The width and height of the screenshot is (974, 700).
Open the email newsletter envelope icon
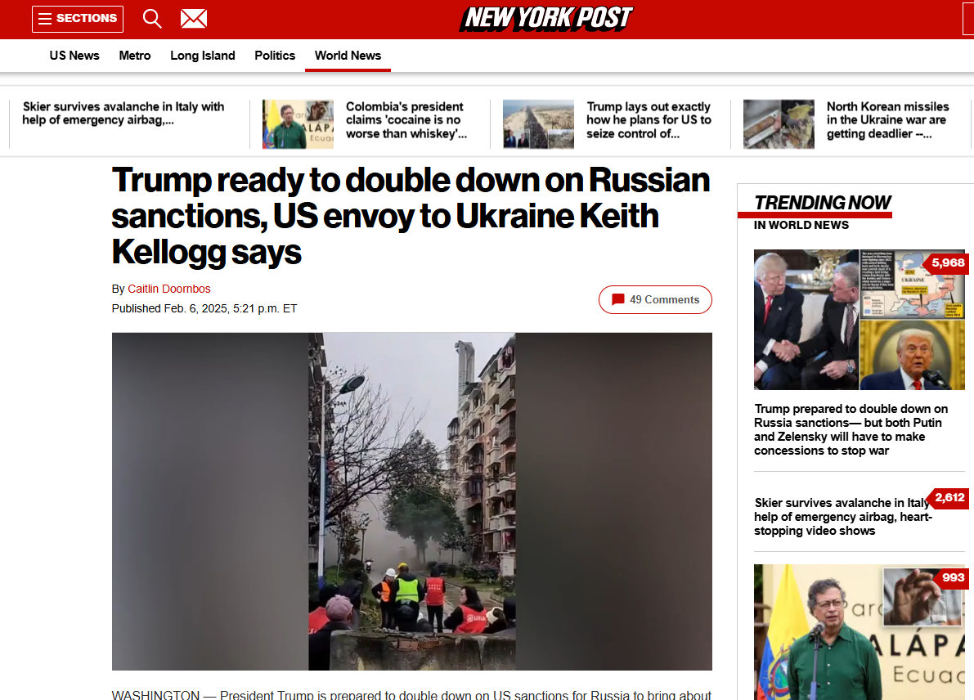tap(194, 19)
